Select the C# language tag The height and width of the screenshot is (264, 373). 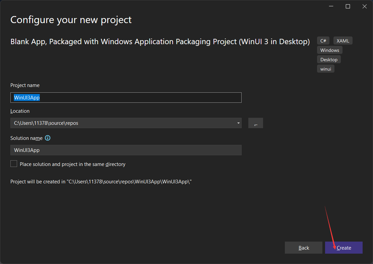coord(323,40)
